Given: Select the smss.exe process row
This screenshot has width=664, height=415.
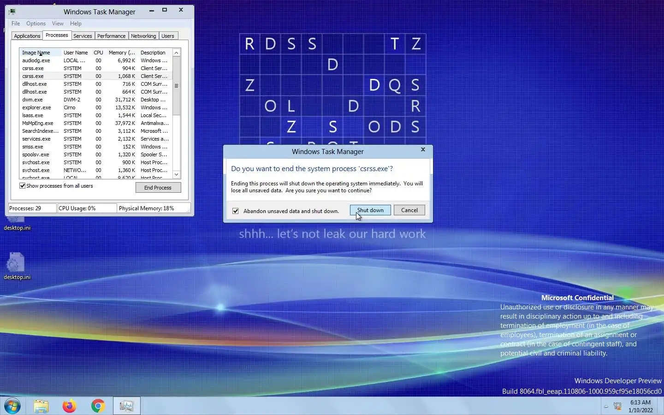Looking at the screenshot, I should [x=96, y=147].
